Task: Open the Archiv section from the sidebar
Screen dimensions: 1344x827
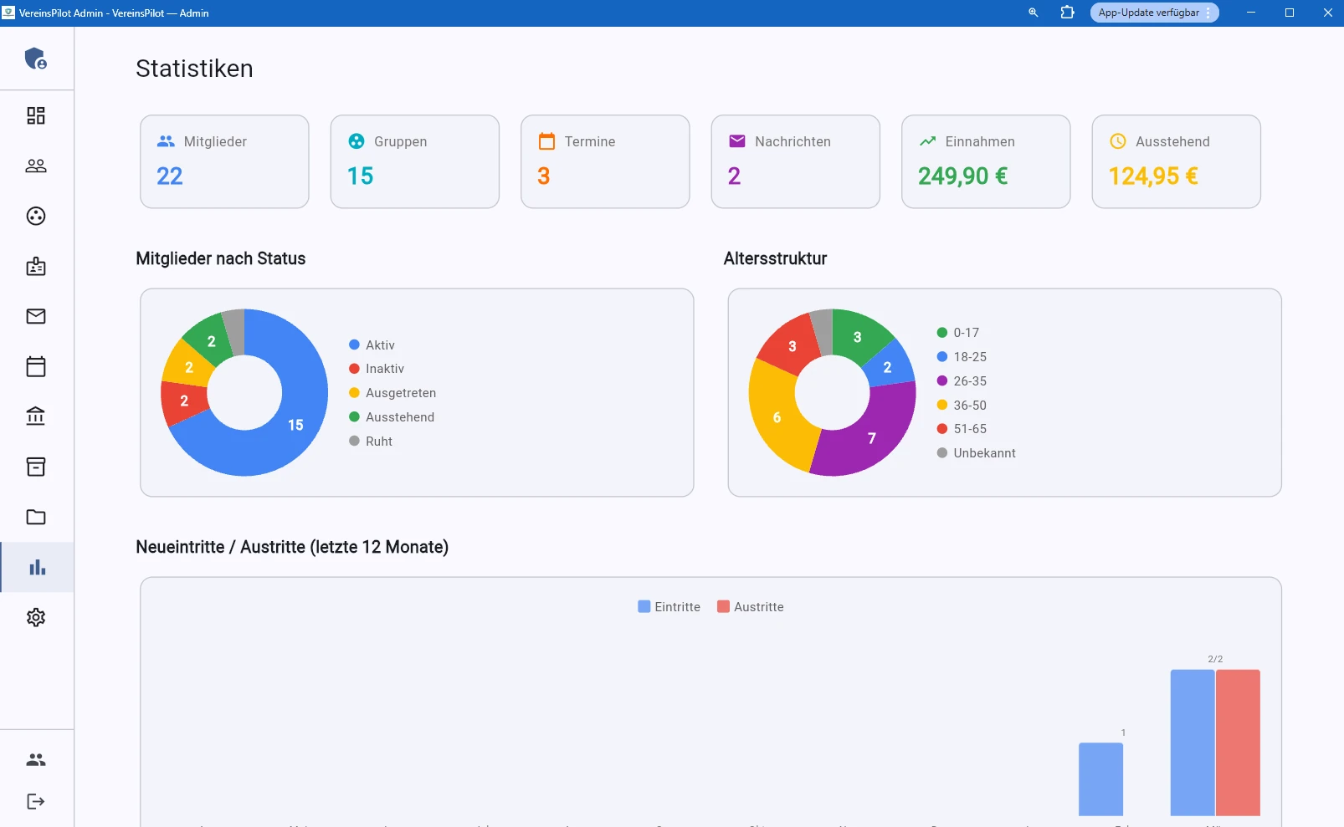Action: coord(36,467)
